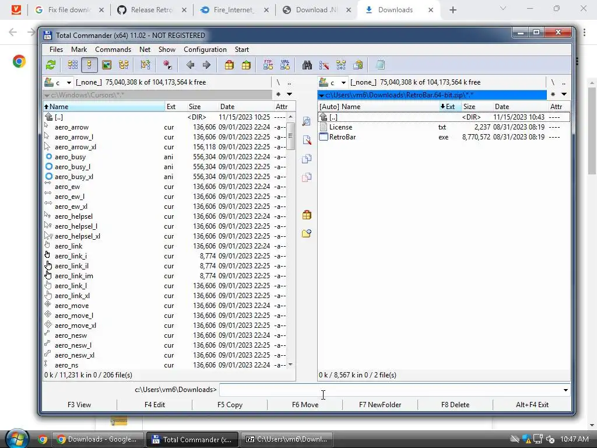Screen dimensions: 597x448
Task: Click right panel parent directory dots button
Action: [x=564, y=82]
